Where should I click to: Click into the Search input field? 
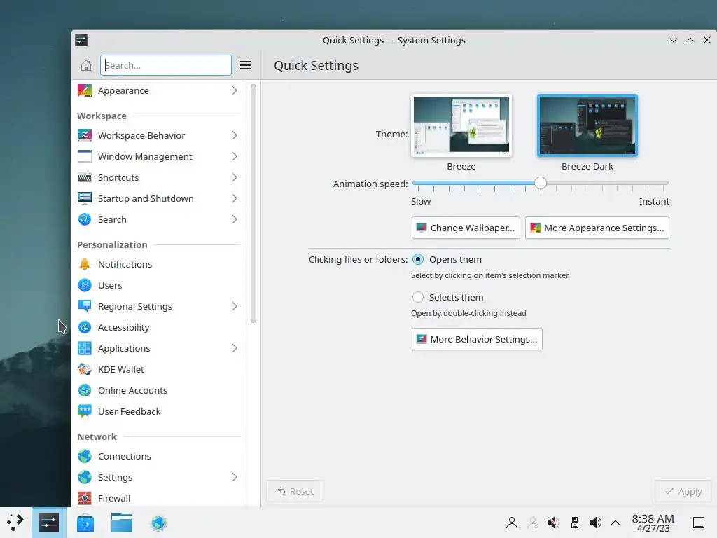coord(166,65)
